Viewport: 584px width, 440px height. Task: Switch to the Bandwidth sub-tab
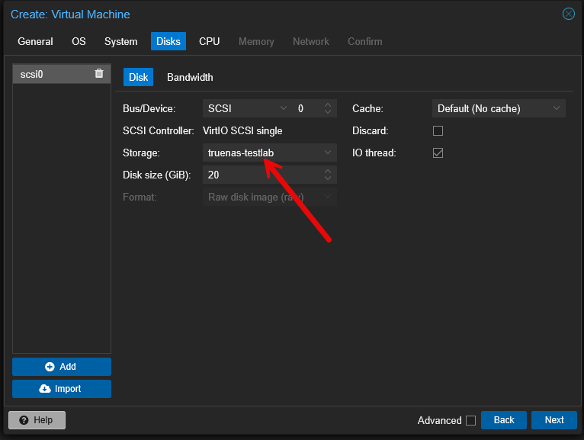190,77
